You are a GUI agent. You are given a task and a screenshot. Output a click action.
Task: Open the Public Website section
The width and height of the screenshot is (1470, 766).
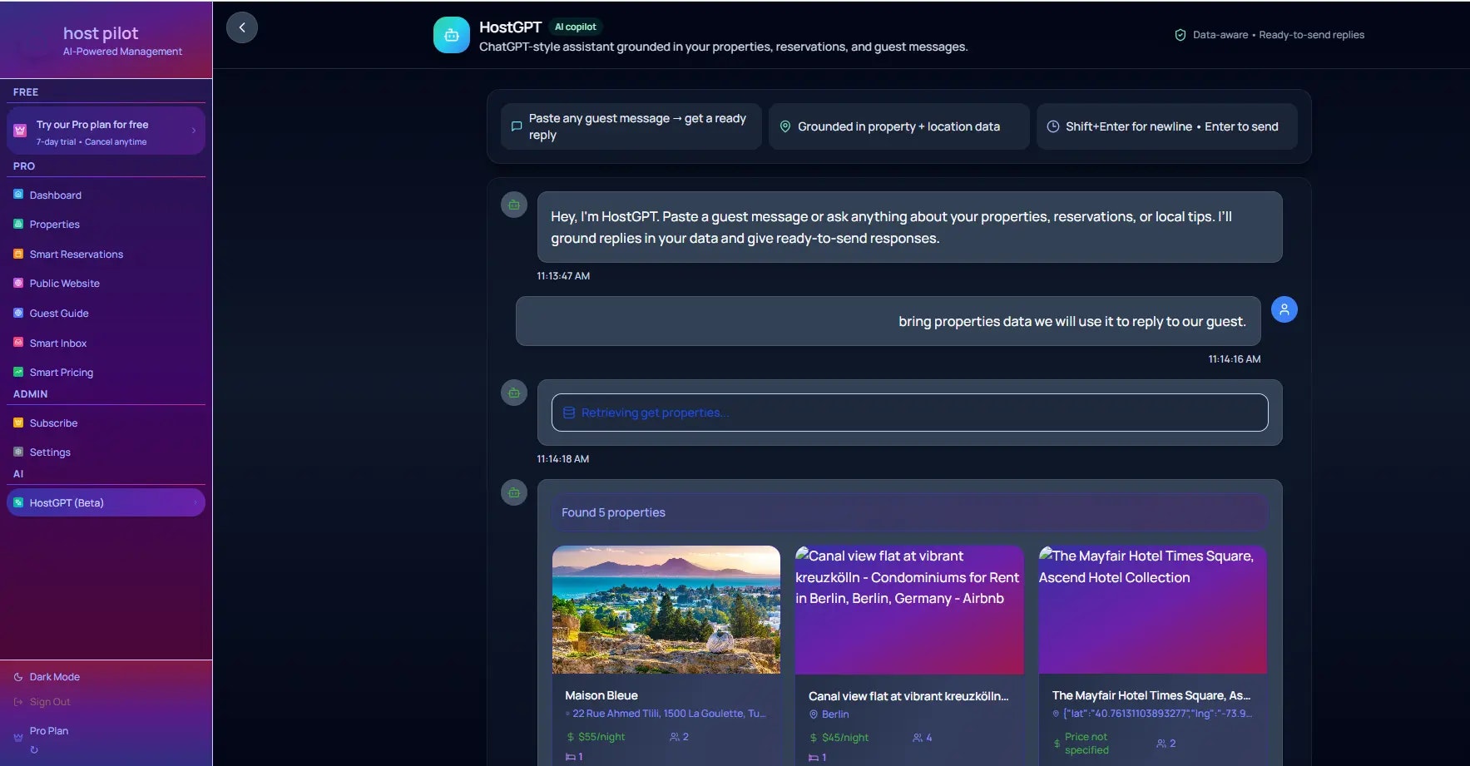pyautogui.click(x=64, y=283)
